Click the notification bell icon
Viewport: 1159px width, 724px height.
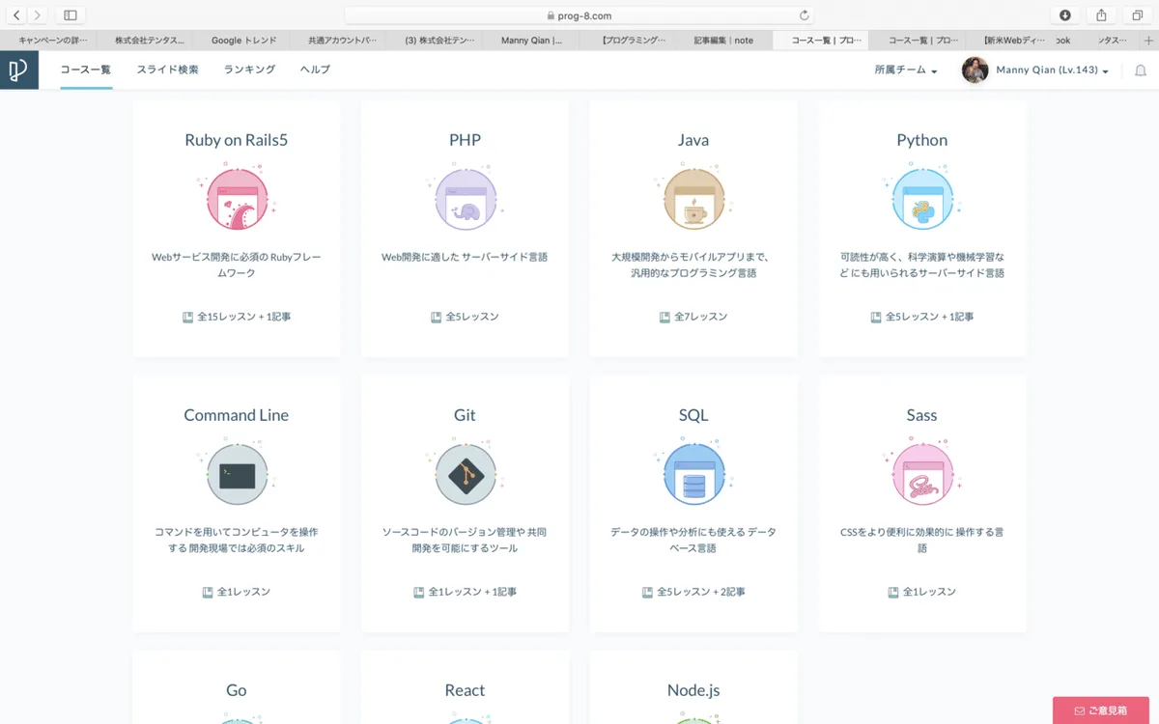coord(1140,70)
